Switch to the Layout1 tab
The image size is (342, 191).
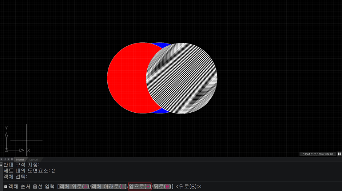pos(33,159)
